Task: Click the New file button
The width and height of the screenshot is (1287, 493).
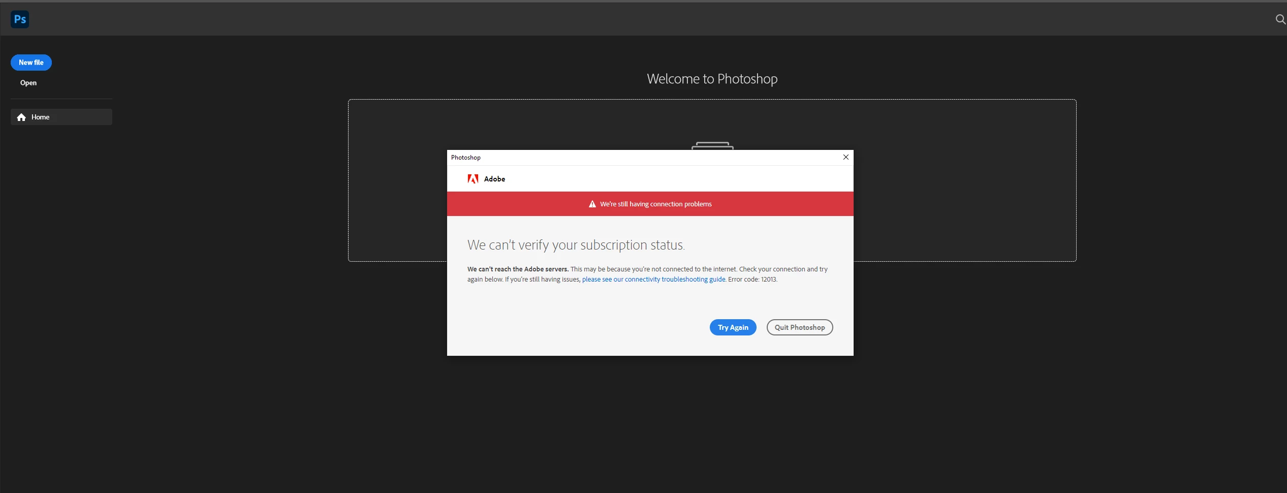Action: point(31,63)
